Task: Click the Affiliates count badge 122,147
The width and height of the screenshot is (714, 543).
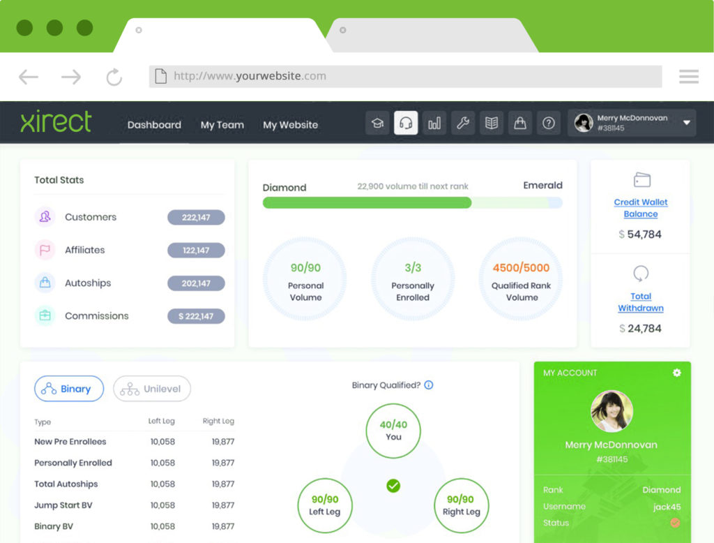Action: (196, 251)
